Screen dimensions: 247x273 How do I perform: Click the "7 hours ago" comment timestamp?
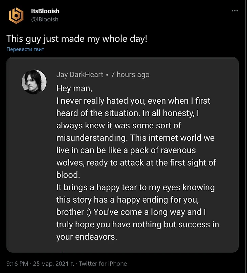pyautogui.click(x=130, y=75)
